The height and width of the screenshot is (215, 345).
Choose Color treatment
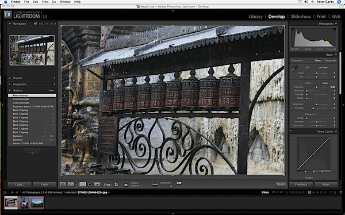coord(317,60)
